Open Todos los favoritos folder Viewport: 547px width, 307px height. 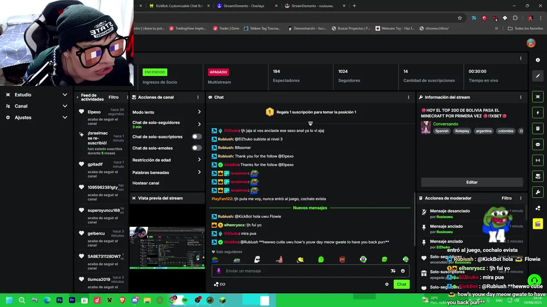(x=525, y=29)
